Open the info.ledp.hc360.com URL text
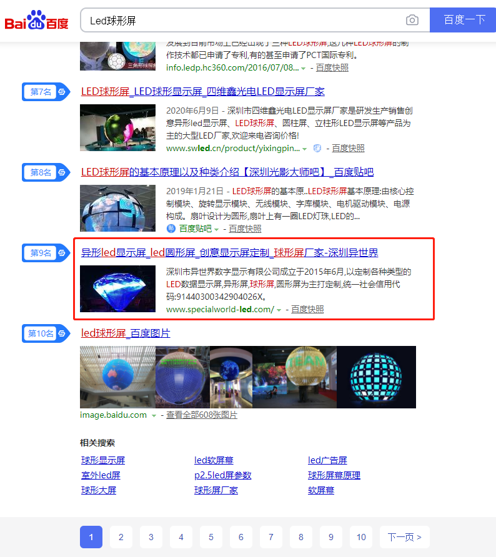This screenshot has width=496, height=557. [x=232, y=68]
